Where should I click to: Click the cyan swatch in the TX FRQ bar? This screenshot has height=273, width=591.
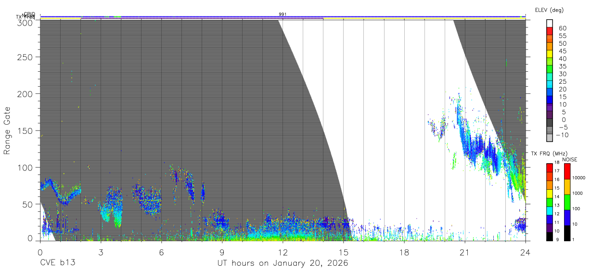pos(549,210)
